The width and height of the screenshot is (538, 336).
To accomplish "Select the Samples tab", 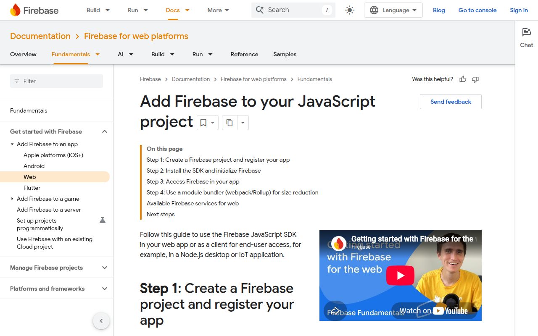I will (x=285, y=54).
